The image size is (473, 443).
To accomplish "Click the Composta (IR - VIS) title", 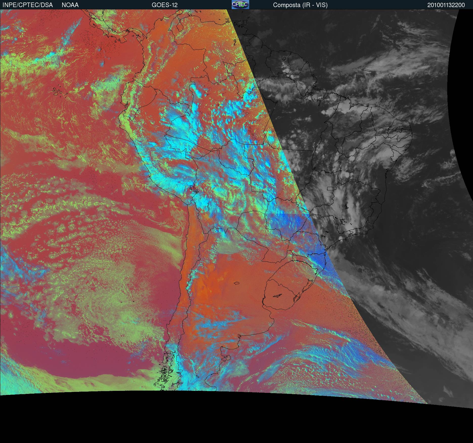I will tap(300, 5).
